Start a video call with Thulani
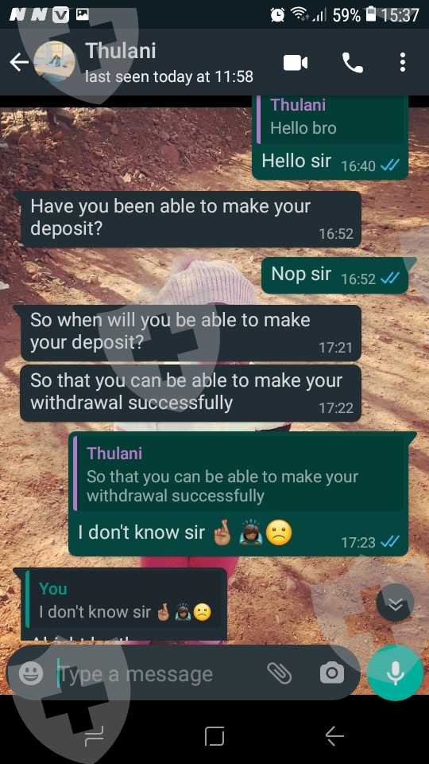The width and height of the screenshot is (429, 764). pyautogui.click(x=296, y=63)
